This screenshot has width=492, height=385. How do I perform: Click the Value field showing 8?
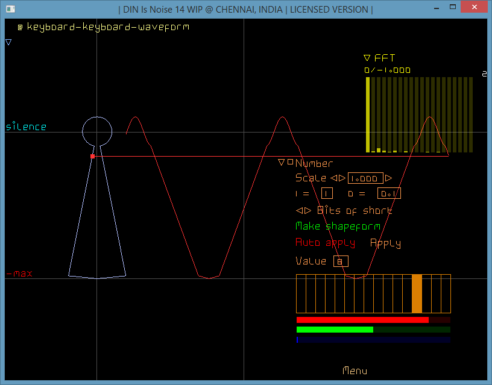tap(339, 261)
